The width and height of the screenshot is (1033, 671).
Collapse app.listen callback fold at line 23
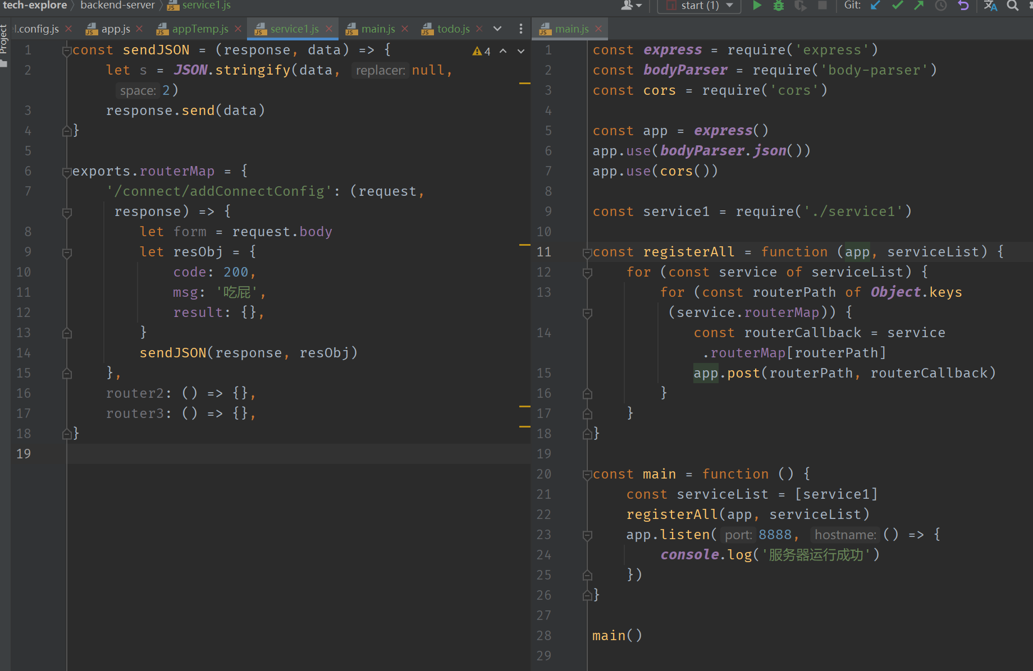click(587, 536)
